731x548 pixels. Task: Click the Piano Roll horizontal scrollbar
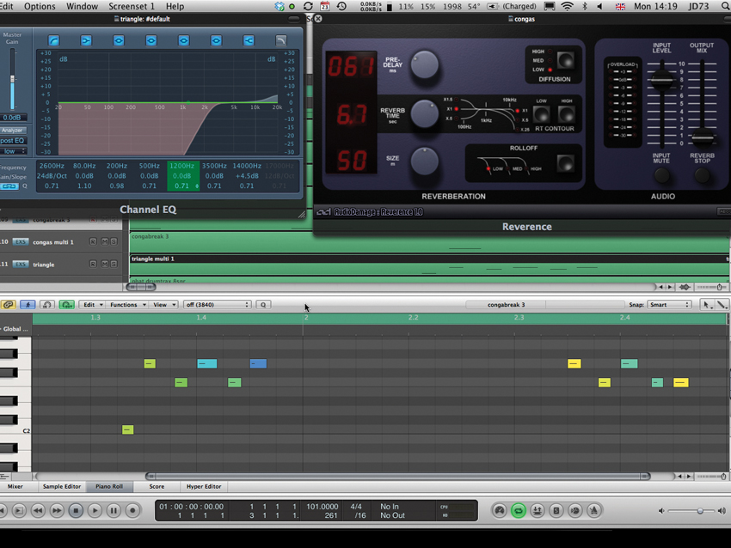(x=397, y=477)
